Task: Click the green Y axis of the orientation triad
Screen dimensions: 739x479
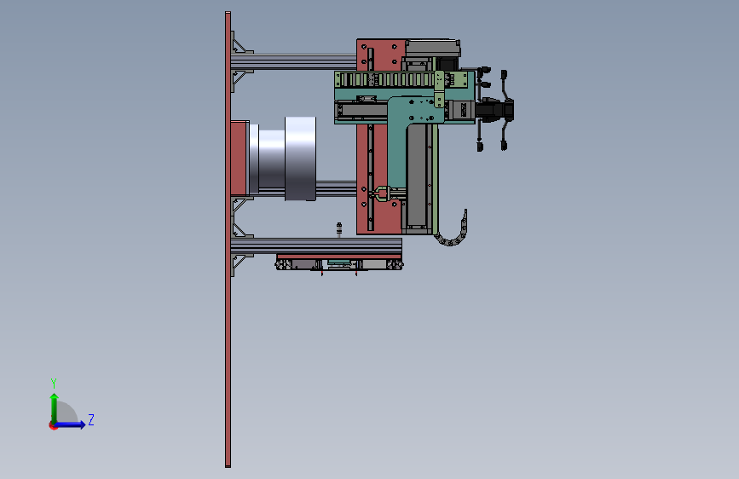Action: 54,408
